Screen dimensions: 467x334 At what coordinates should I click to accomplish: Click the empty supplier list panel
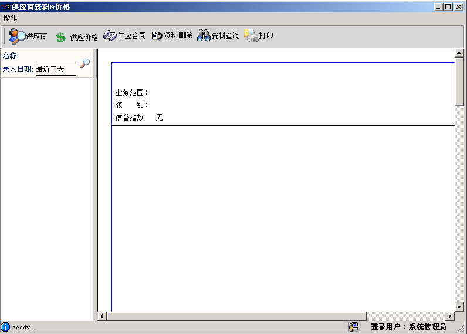(48, 200)
